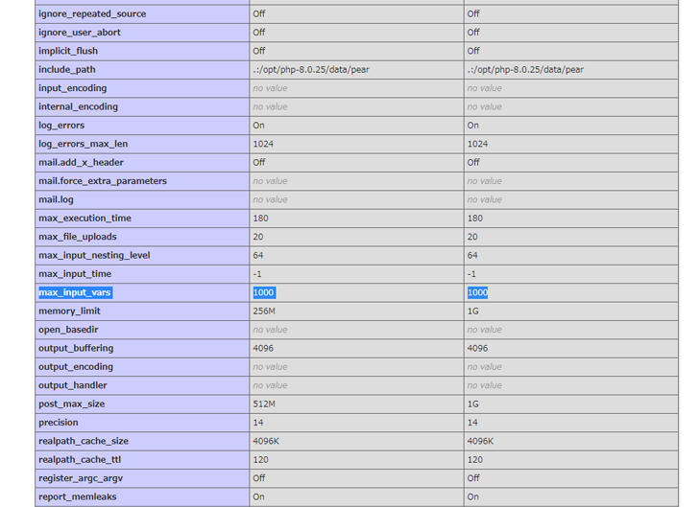The image size is (699, 507).
Task: Click the post_max_size local value 512M
Action: 264,404
